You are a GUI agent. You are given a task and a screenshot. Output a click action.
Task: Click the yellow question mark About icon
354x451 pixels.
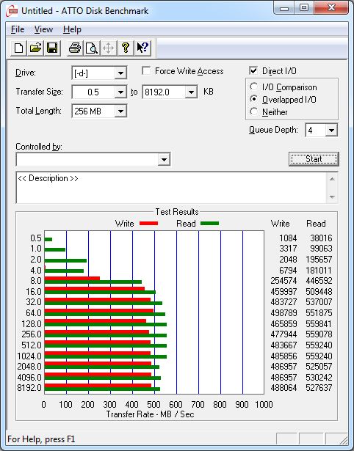click(x=126, y=48)
